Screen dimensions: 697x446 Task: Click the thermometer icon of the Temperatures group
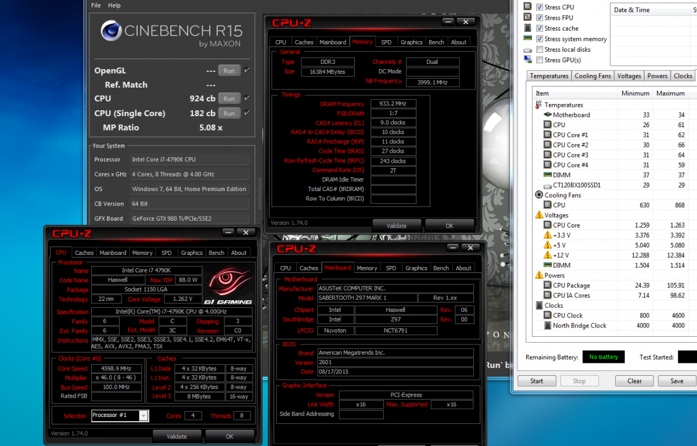coord(538,105)
